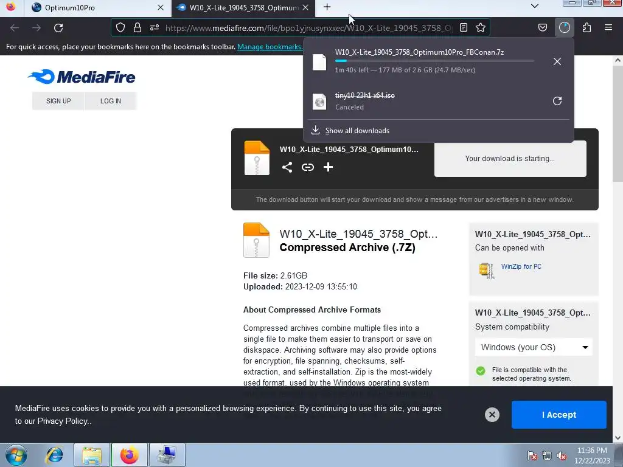
Task: Open the extensions puzzle icon
Action: click(586, 27)
